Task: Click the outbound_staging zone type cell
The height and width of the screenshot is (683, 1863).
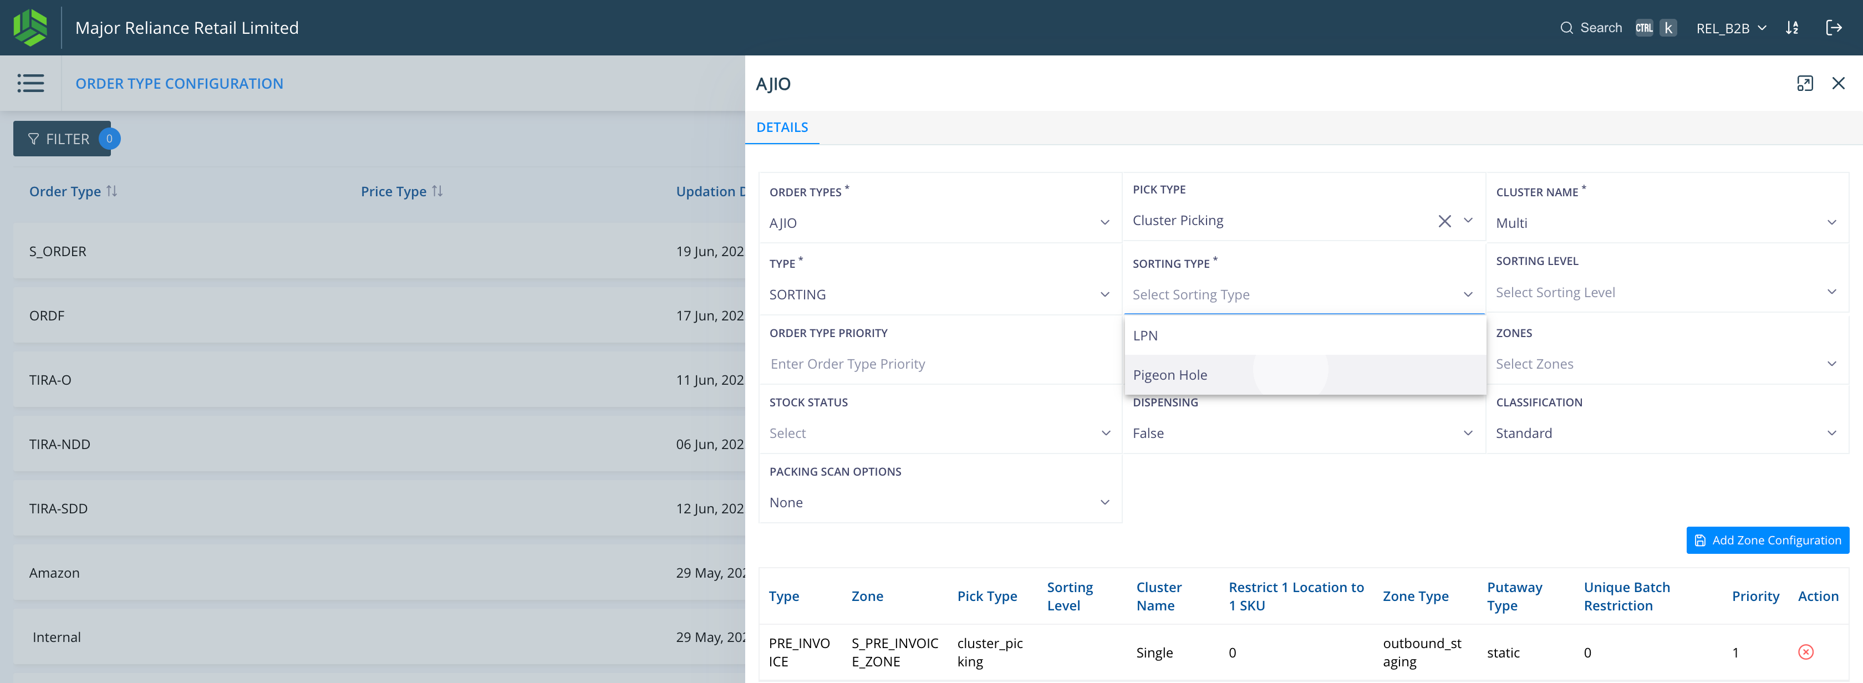Action: (1422, 652)
